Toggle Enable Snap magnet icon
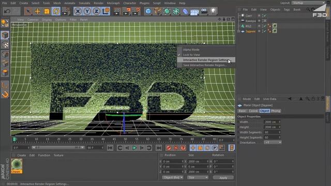 [5, 94]
